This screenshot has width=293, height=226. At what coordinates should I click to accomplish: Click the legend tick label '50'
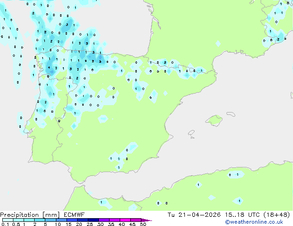click(143, 224)
